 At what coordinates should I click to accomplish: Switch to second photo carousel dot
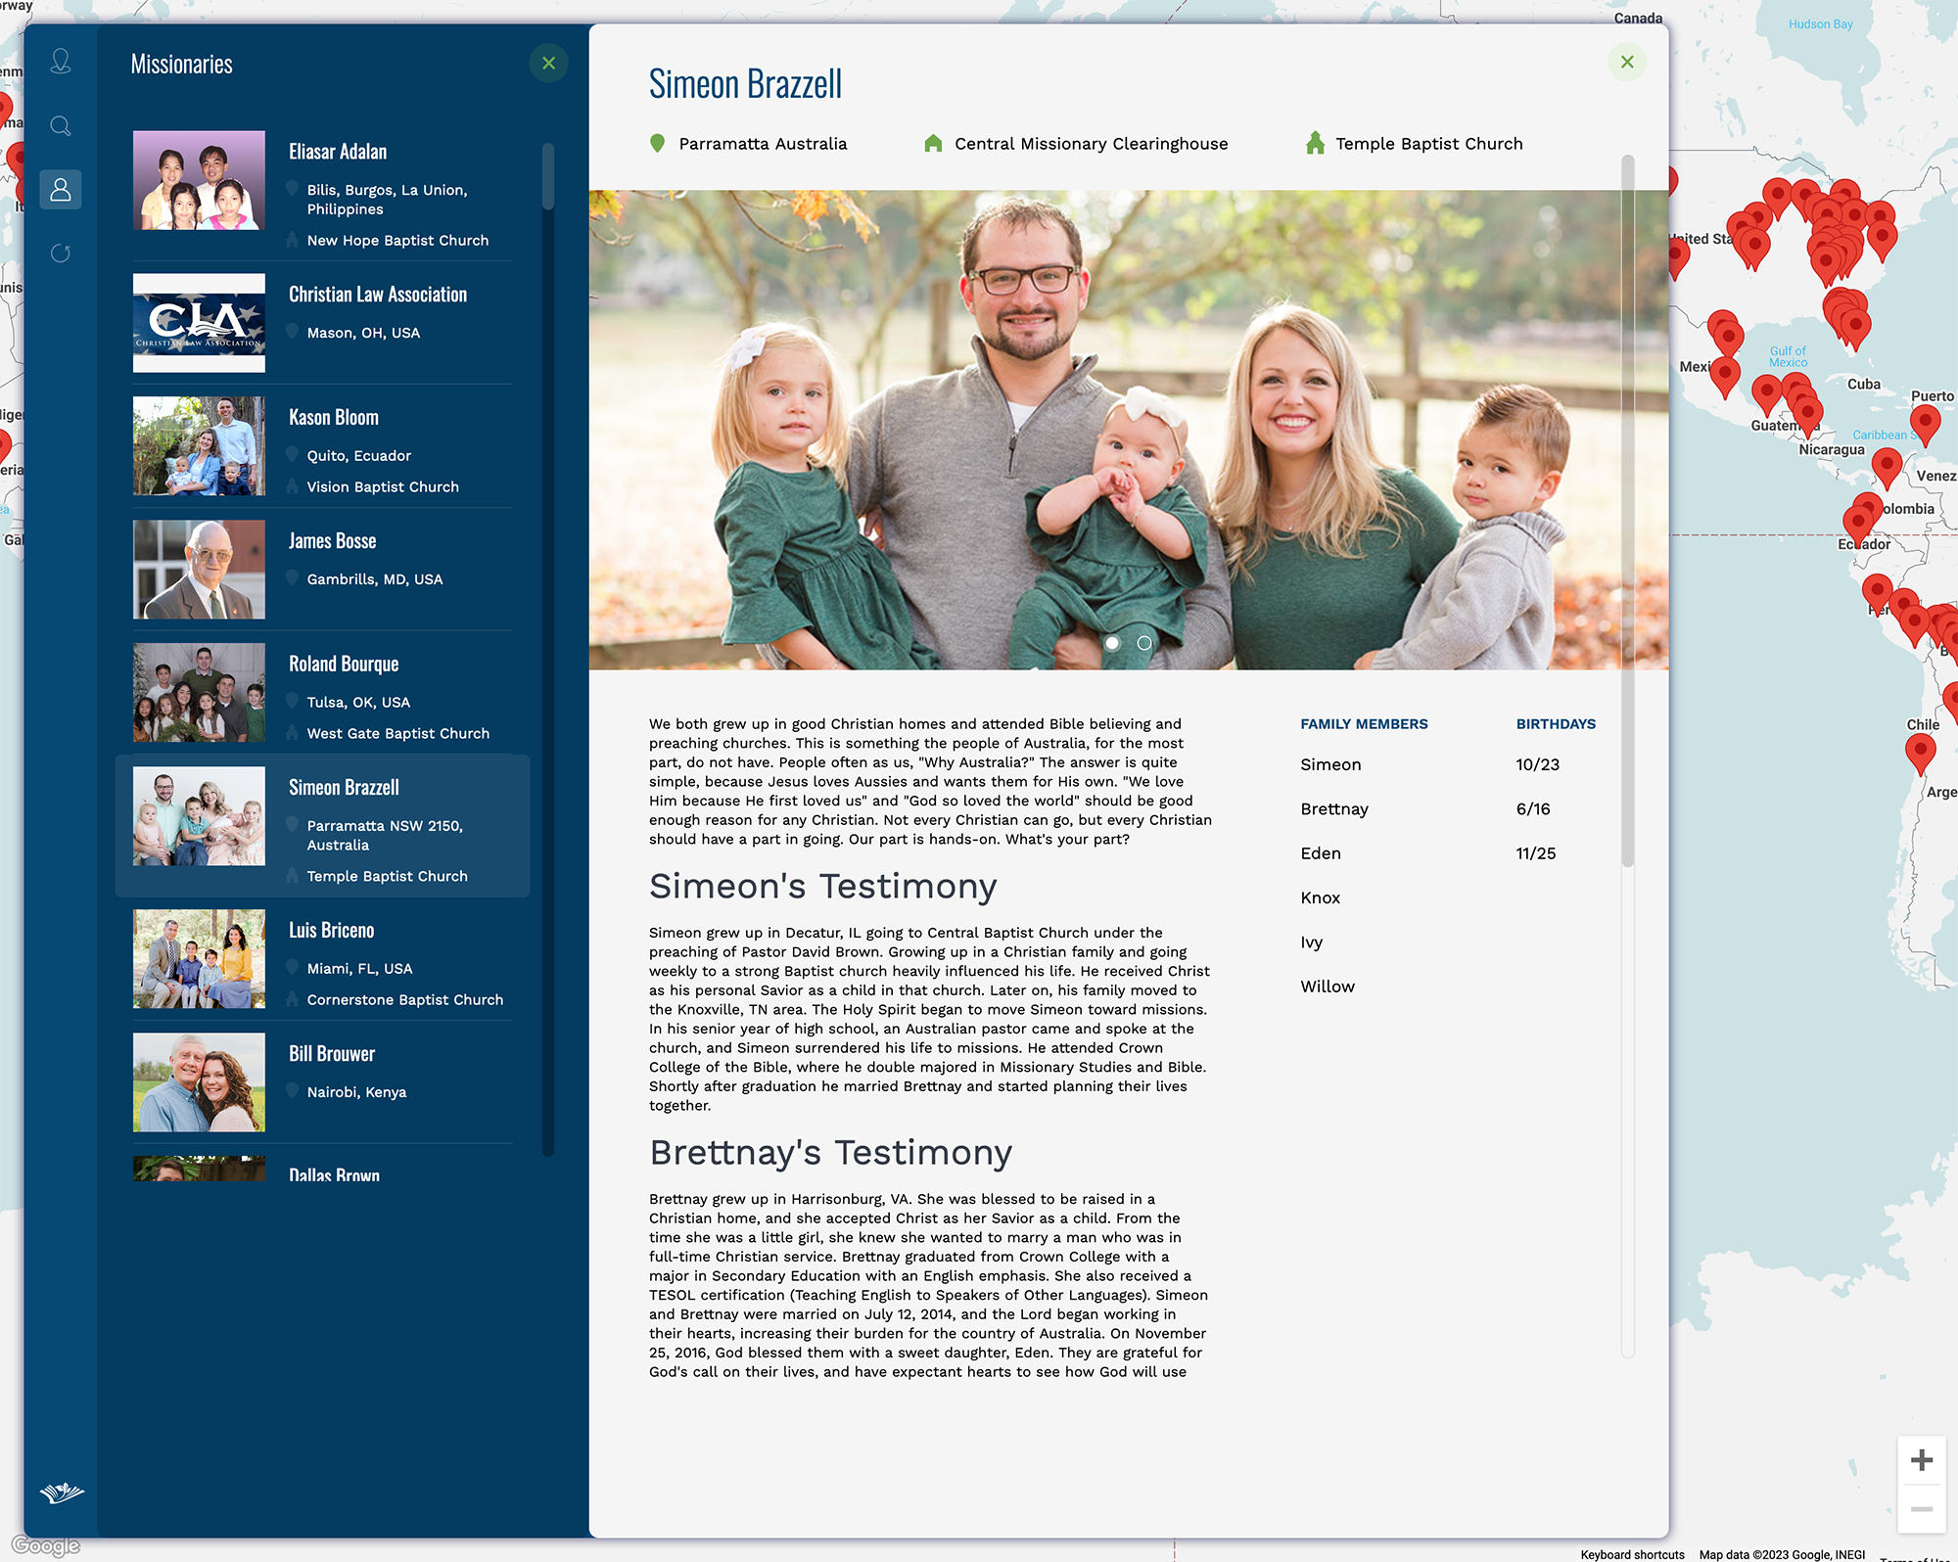(1143, 643)
